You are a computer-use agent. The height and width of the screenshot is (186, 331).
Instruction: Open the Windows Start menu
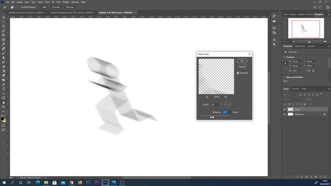4,182
